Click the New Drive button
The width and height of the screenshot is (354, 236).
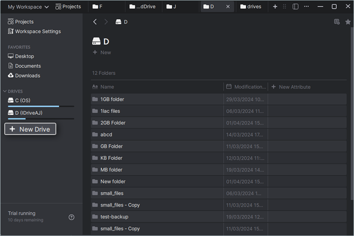click(x=30, y=129)
